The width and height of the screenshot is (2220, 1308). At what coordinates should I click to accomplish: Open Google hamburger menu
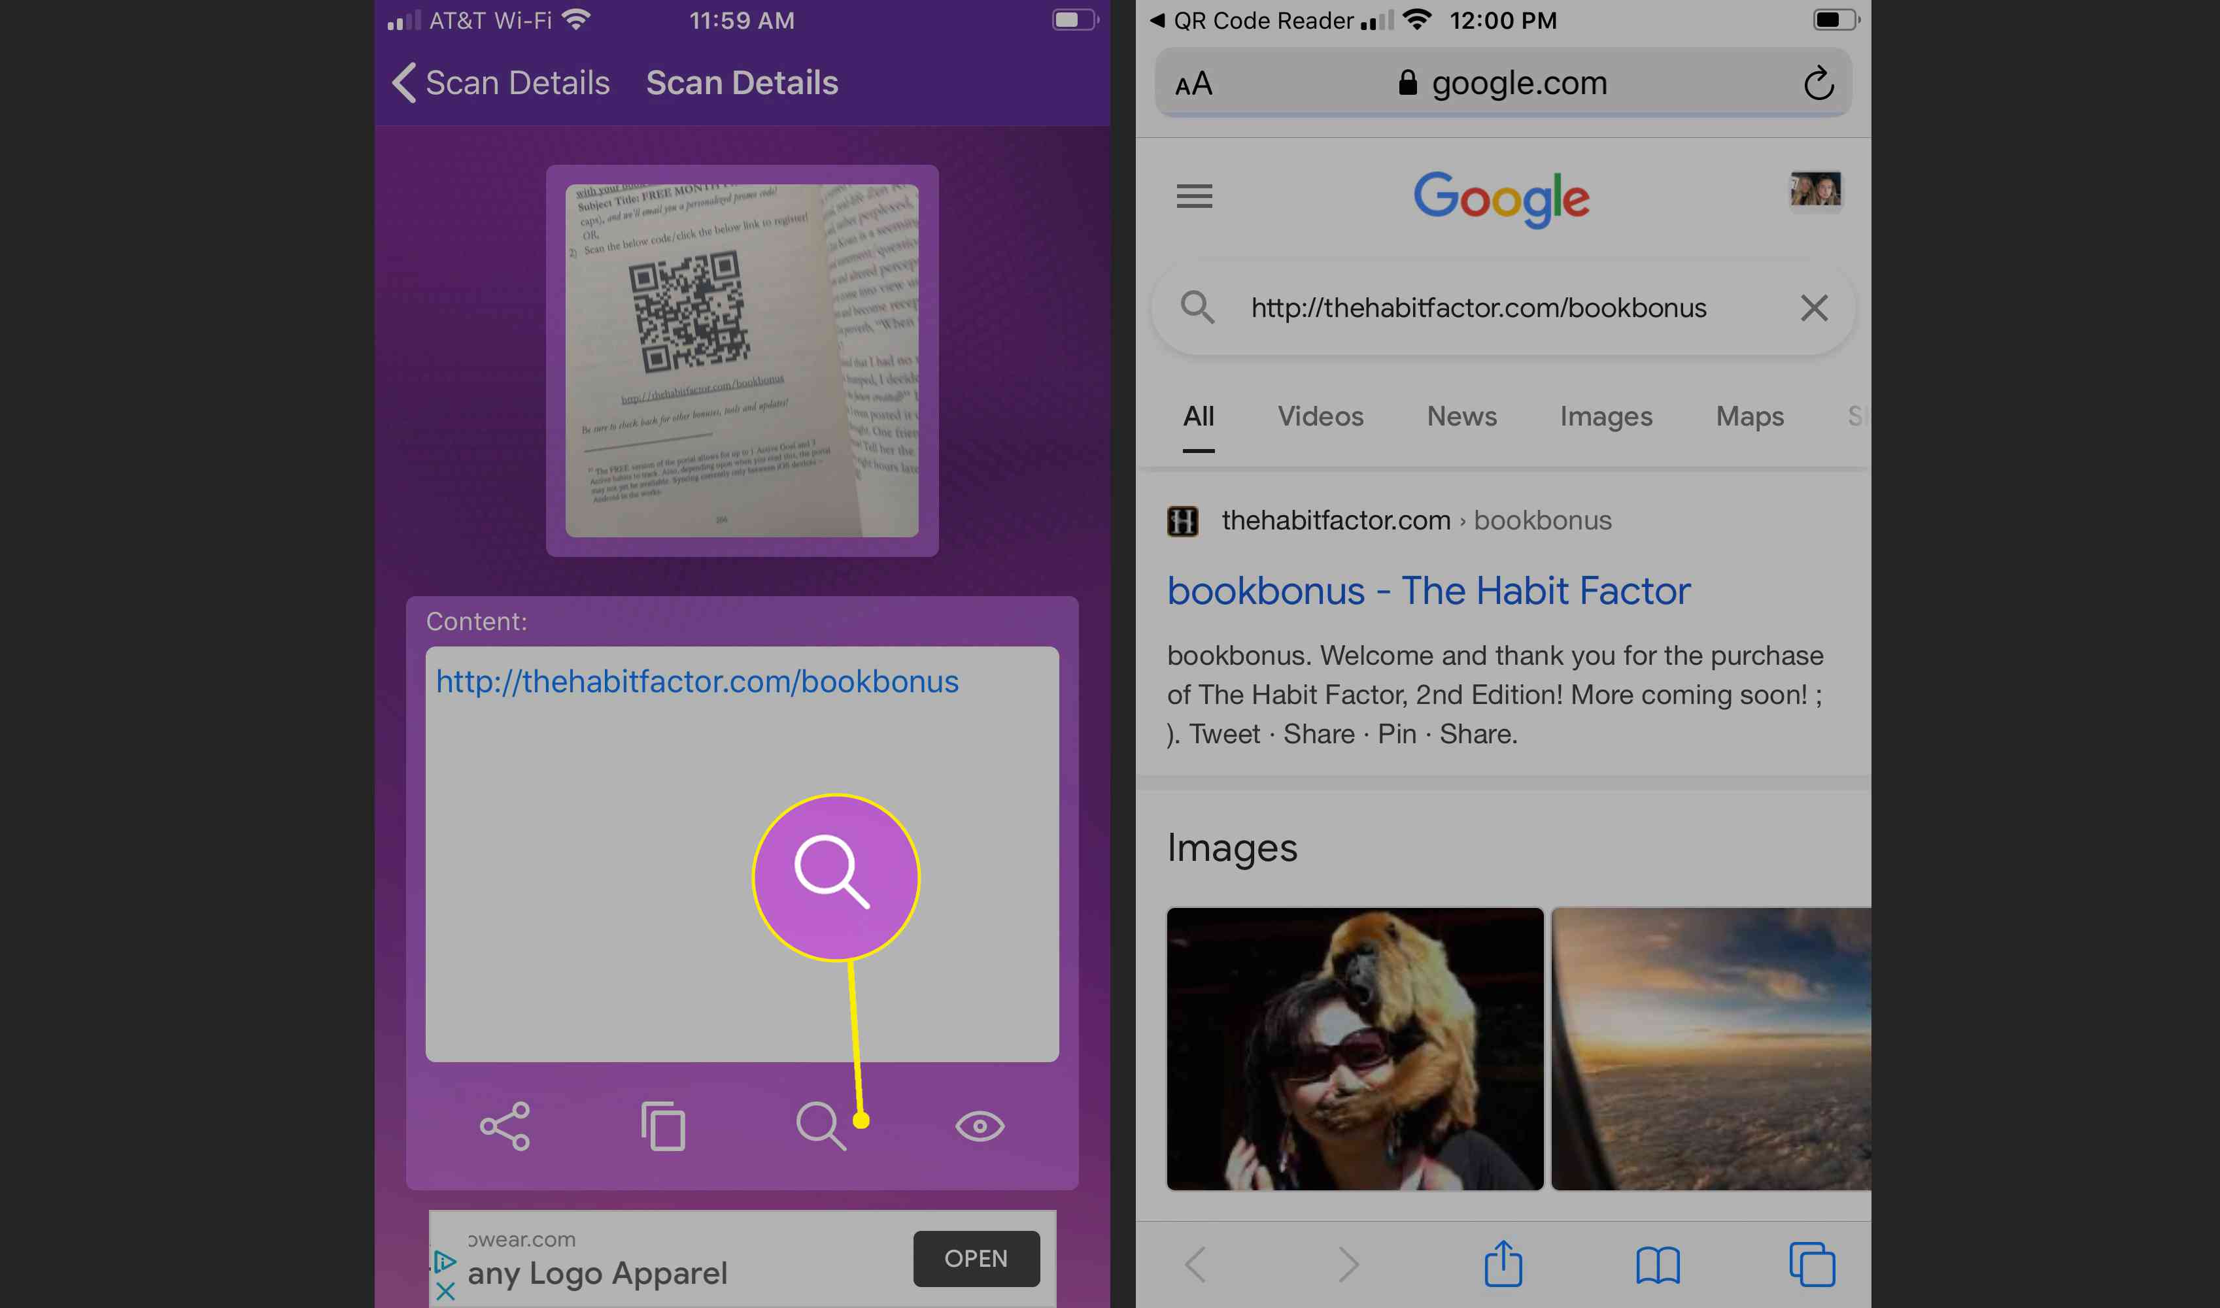pos(1194,195)
